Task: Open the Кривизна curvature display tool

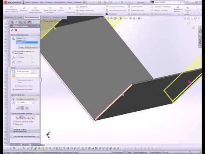Action: click(111, 14)
